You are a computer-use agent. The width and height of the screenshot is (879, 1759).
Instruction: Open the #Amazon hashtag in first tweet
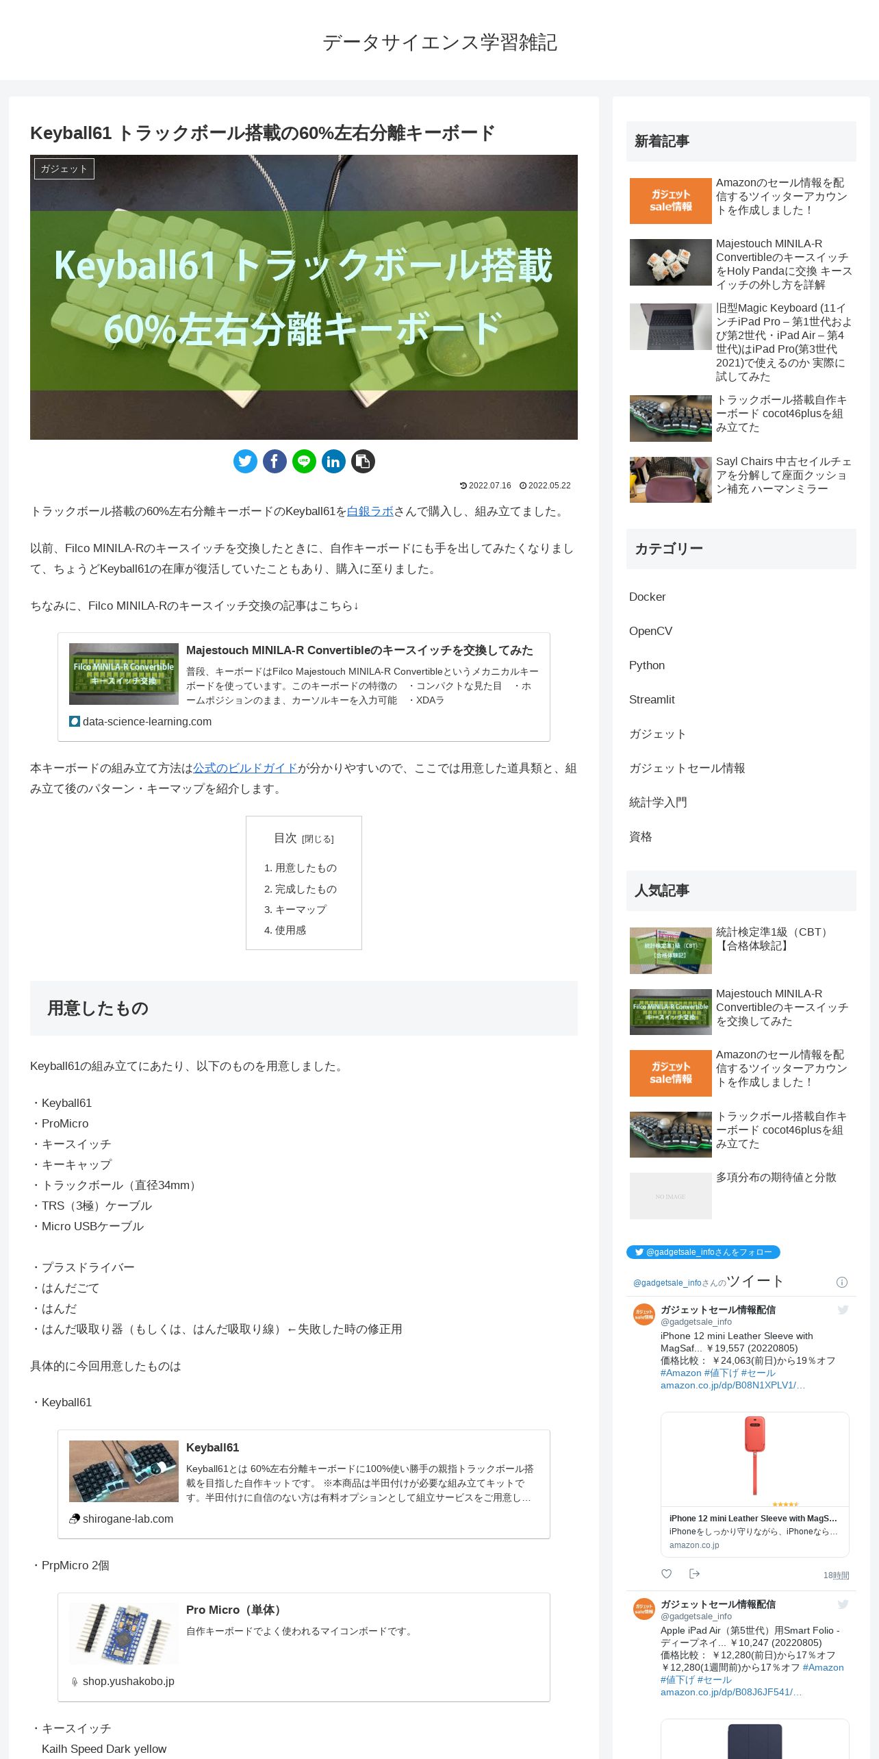680,1373
